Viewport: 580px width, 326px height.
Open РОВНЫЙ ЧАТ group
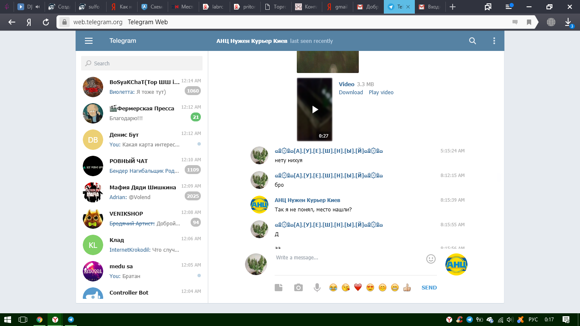pyautogui.click(x=142, y=166)
